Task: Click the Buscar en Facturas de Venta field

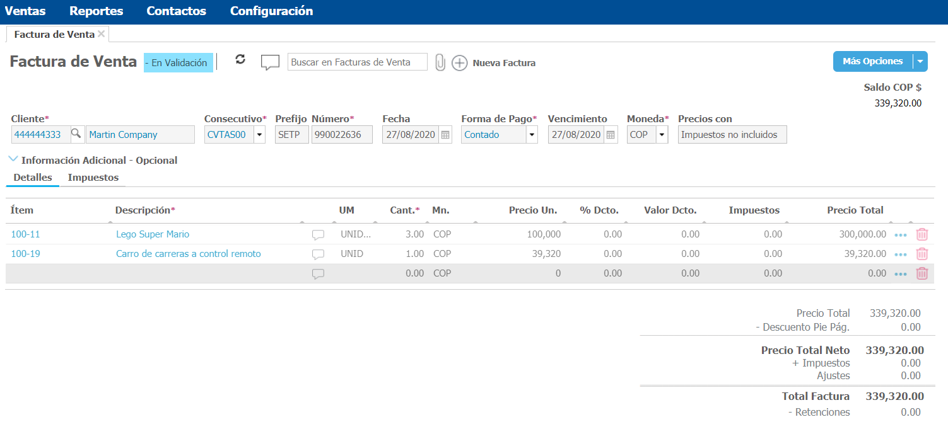Action: tap(357, 62)
